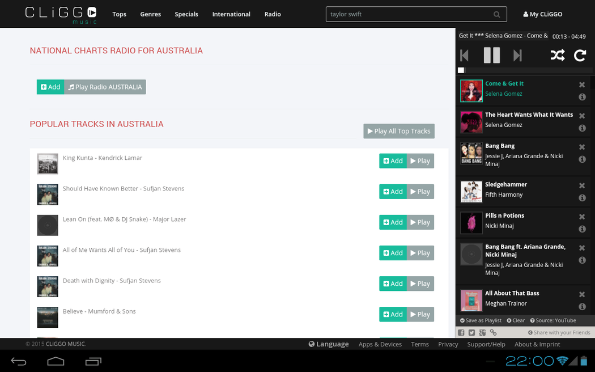
Task: Skip to the next track
Action: click(x=517, y=56)
